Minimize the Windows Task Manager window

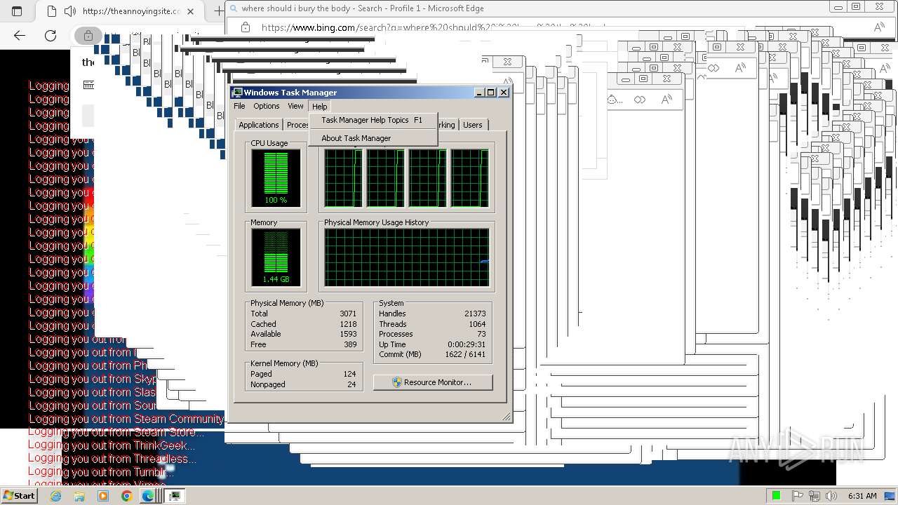tap(479, 93)
